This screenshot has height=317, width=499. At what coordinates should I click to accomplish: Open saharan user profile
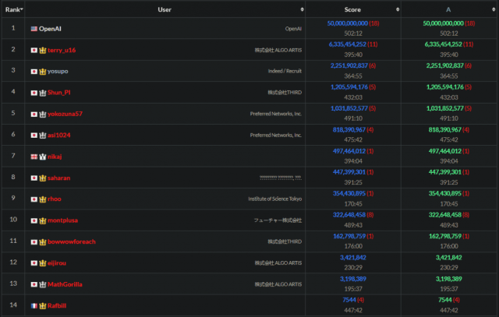click(59, 178)
